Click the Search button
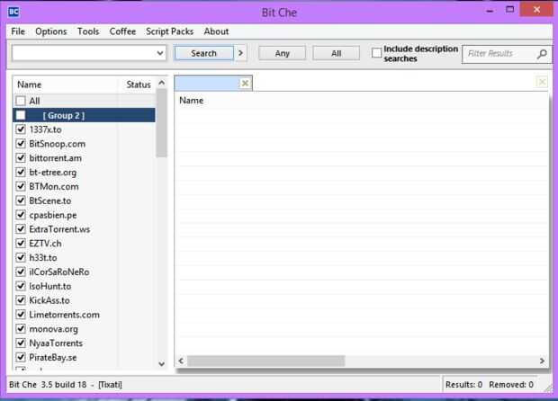The height and width of the screenshot is (401, 558). tap(204, 53)
